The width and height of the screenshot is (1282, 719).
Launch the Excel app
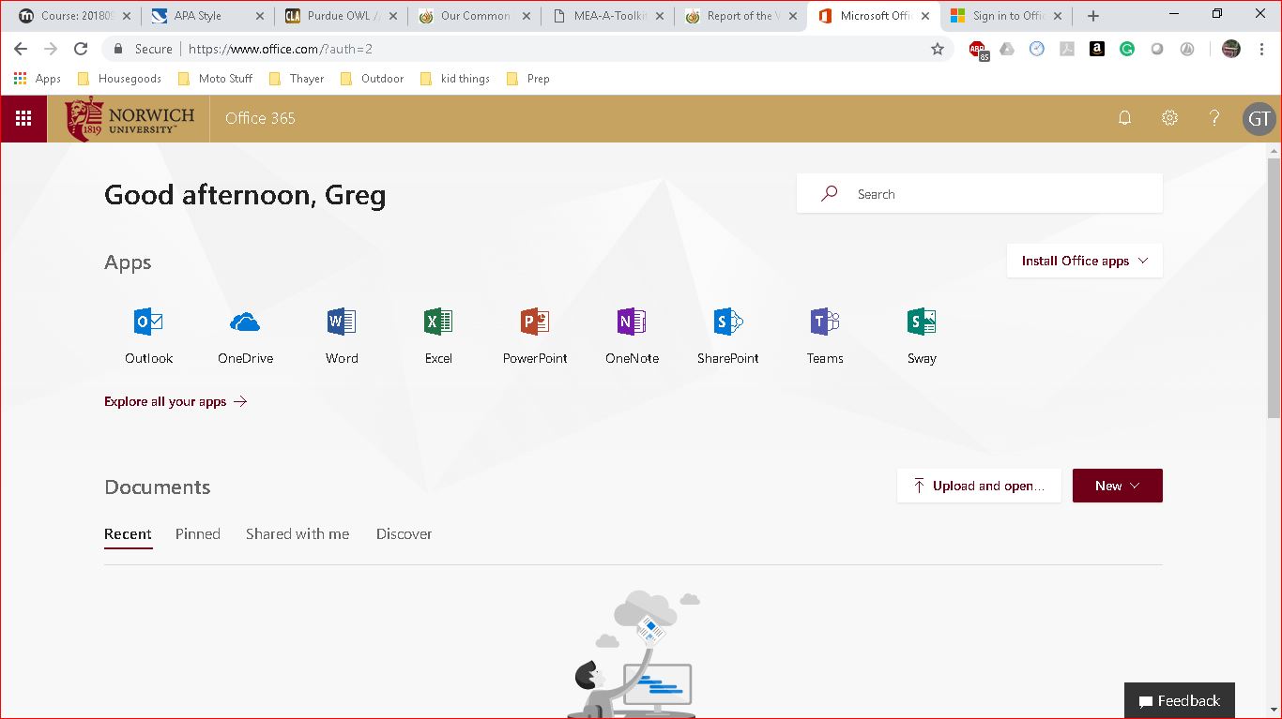click(438, 336)
